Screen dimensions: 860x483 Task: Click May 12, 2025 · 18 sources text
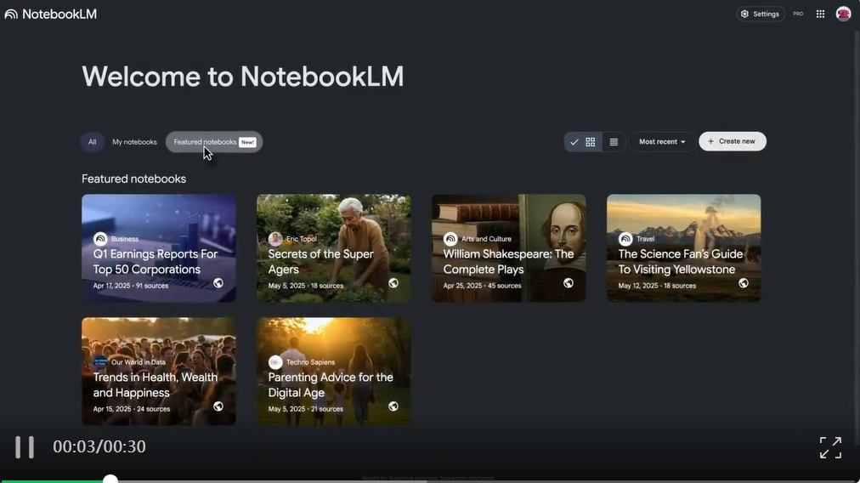tap(657, 286)
